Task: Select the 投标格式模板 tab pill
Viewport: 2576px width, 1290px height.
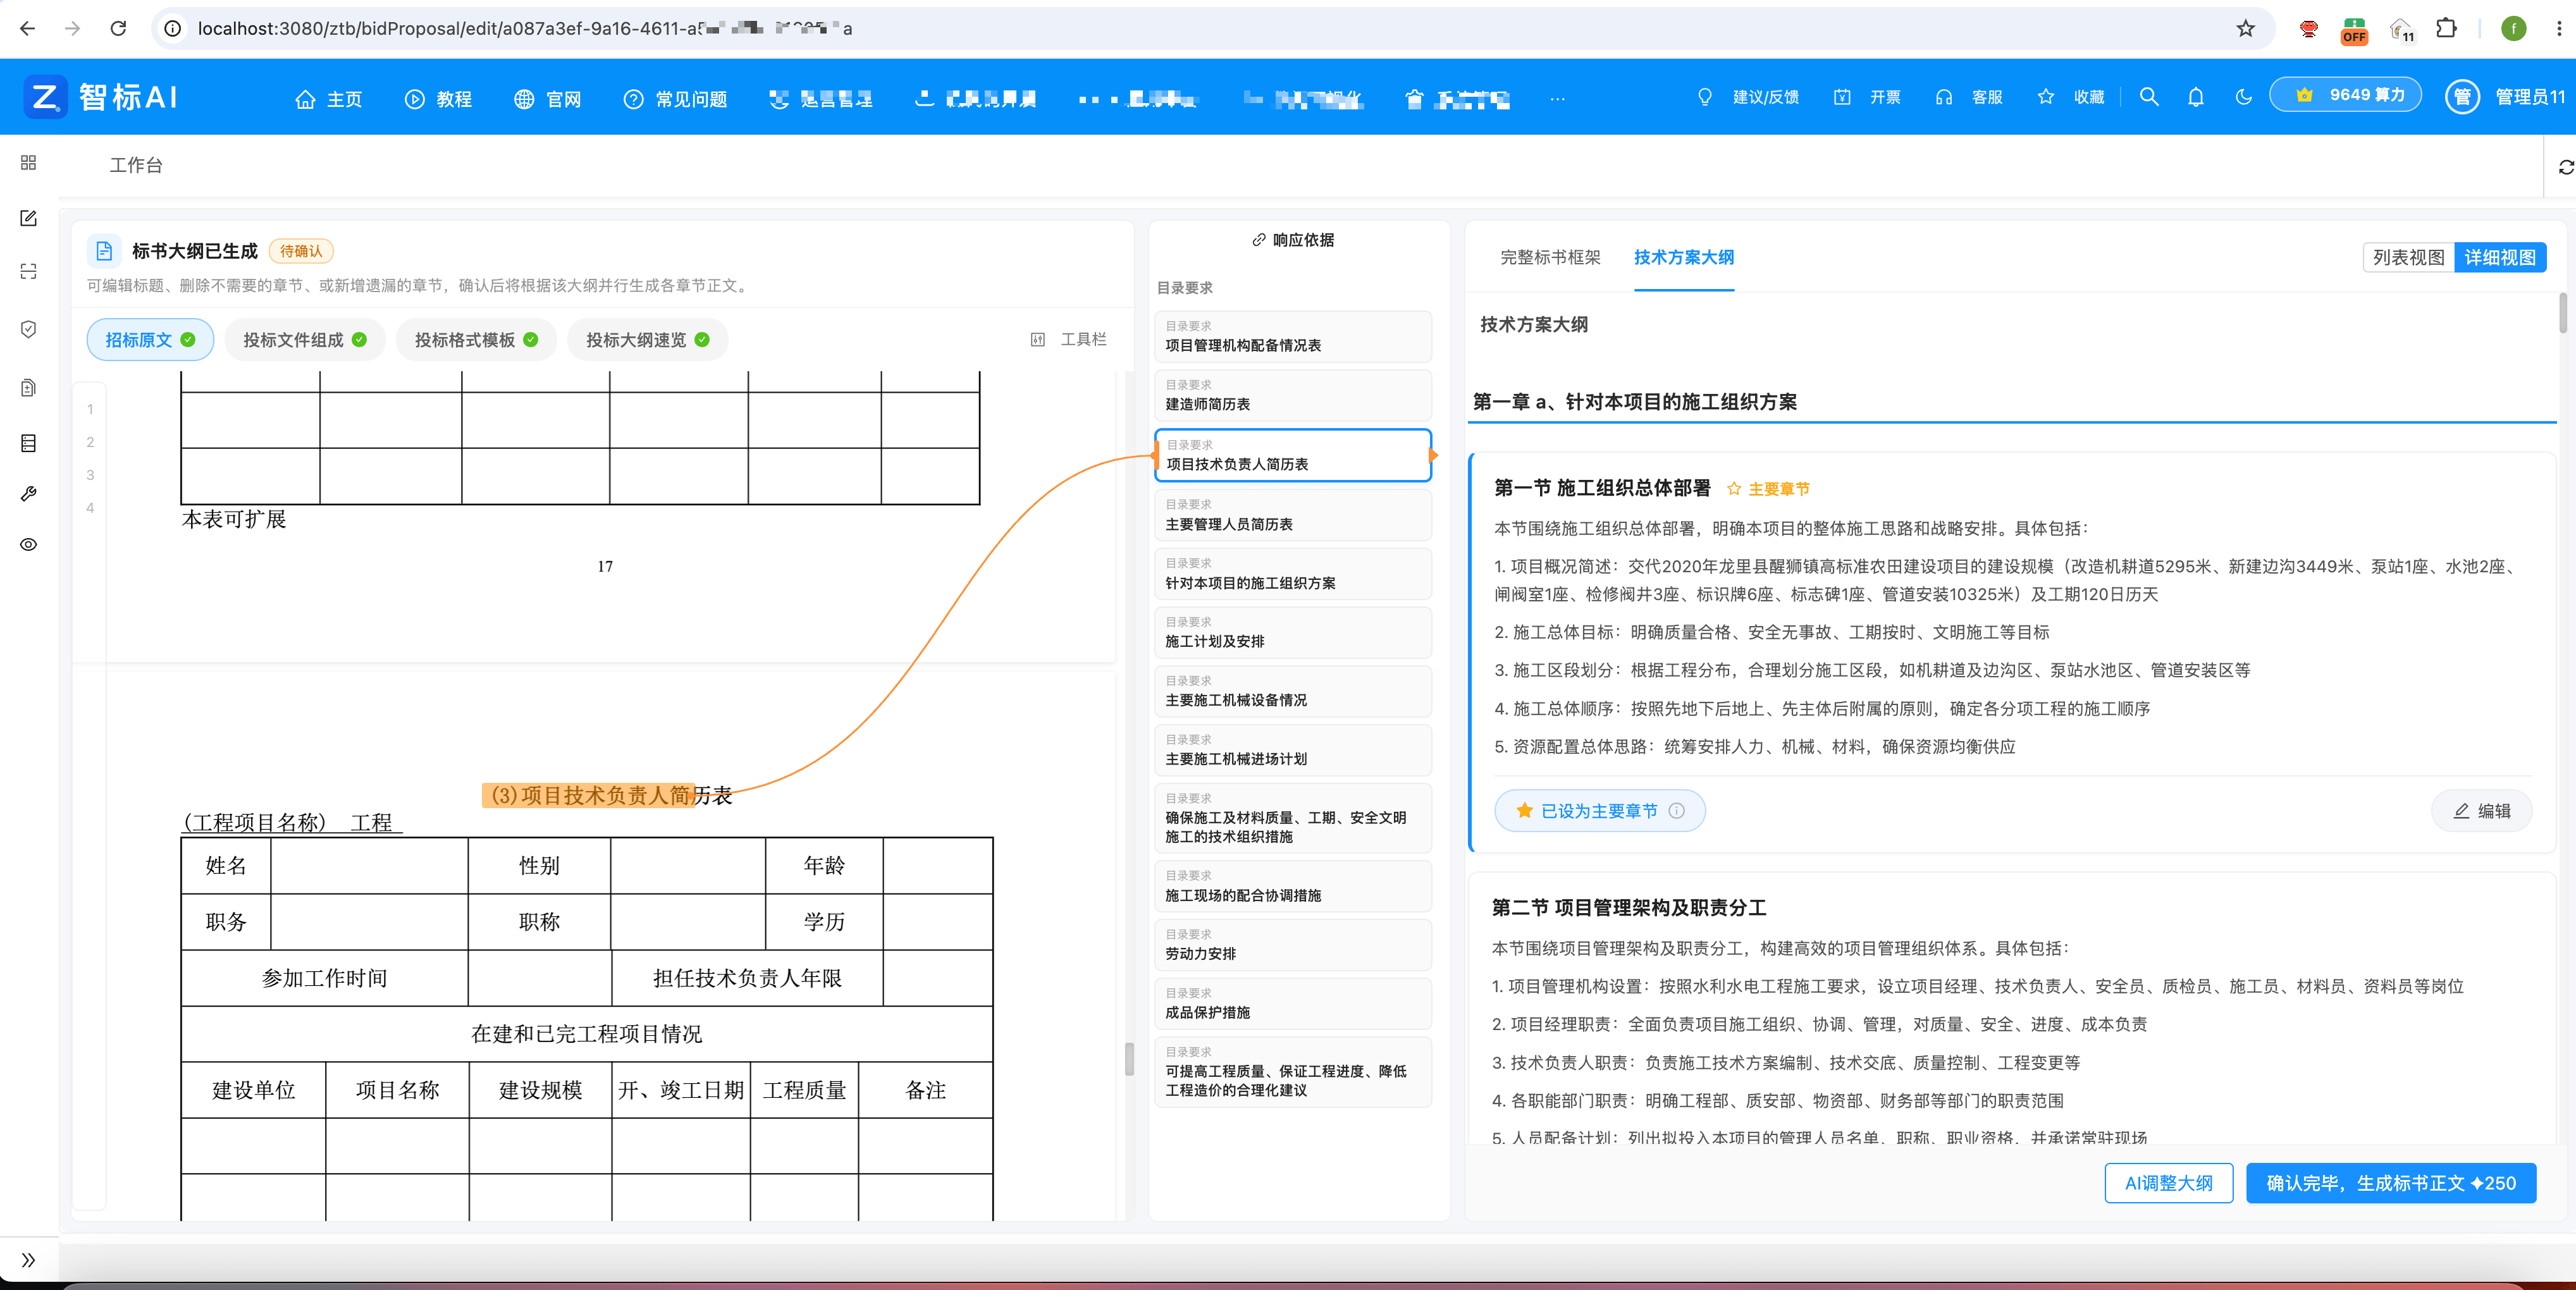Action: point(476,340)
